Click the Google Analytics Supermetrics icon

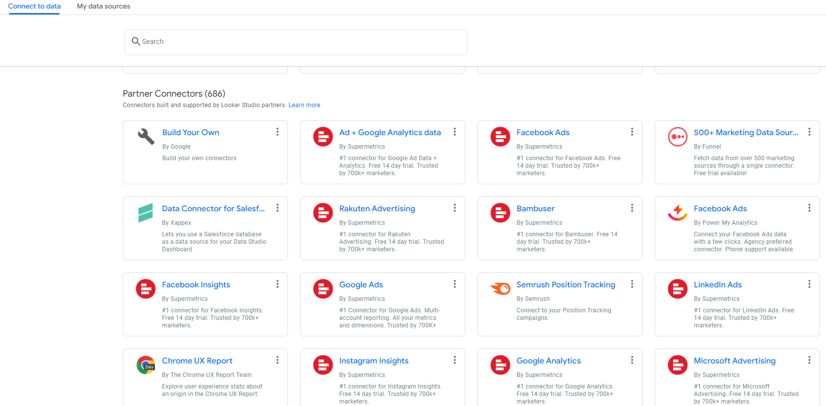(x=500, y=365)
